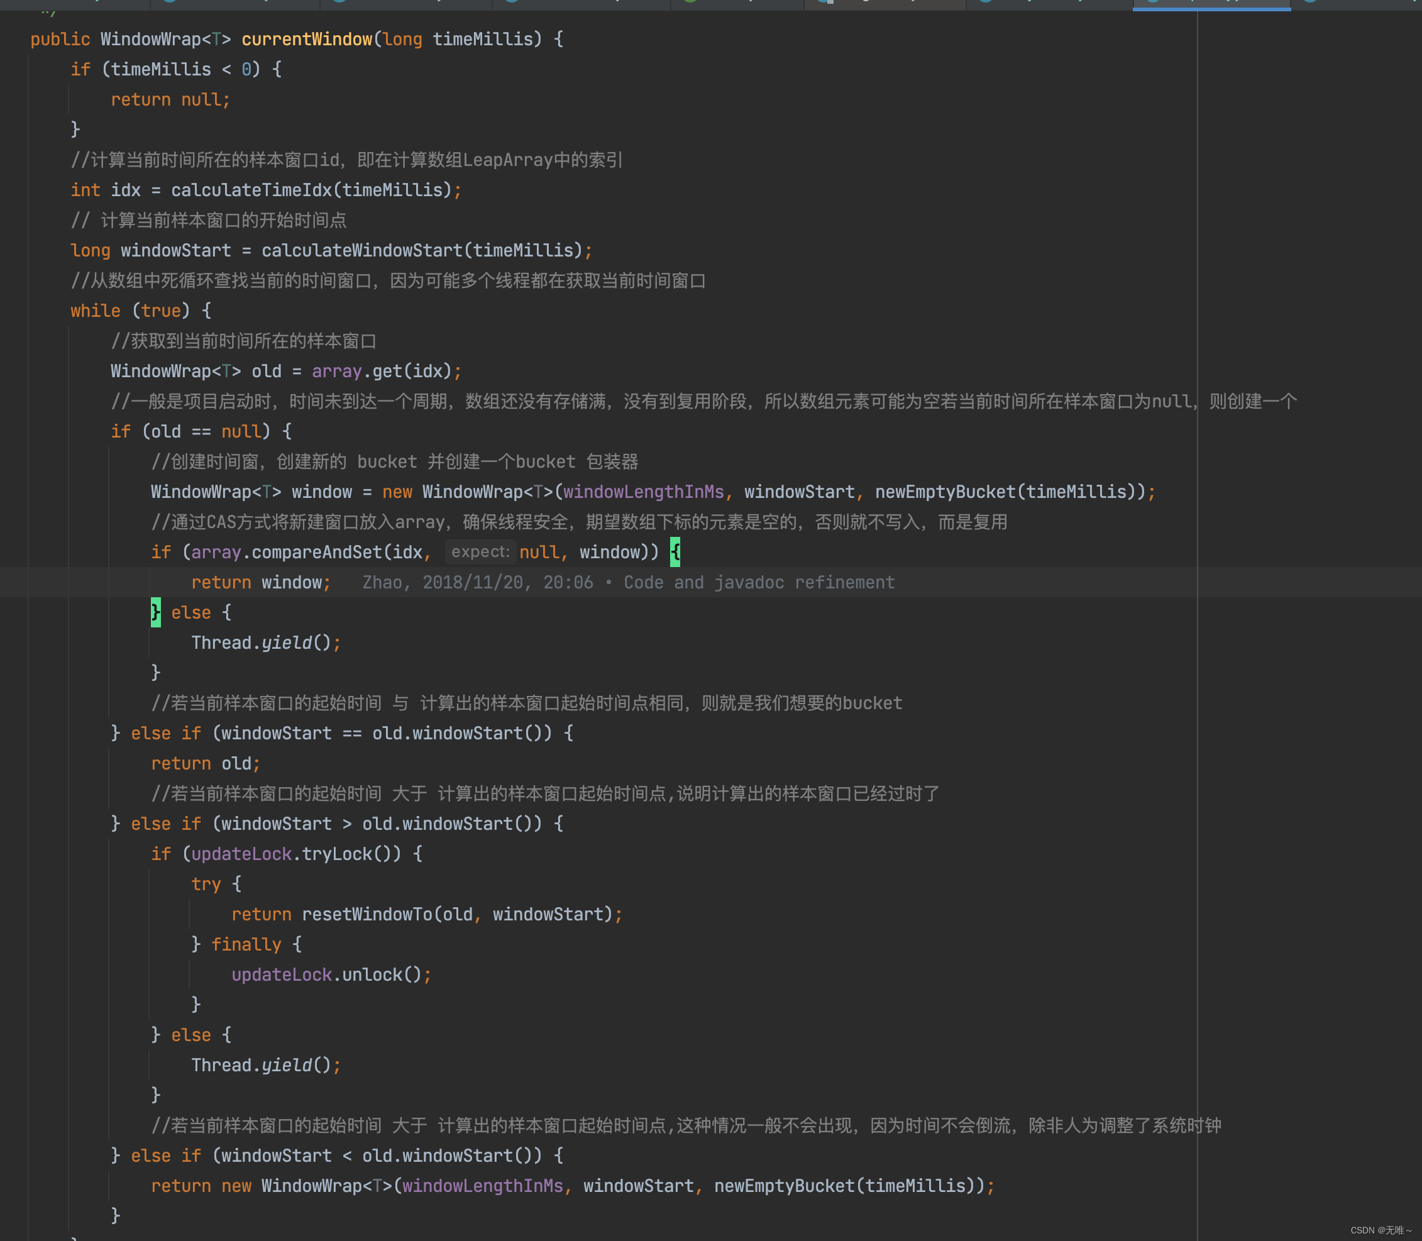Click the comment mentioning CAS
This screenshot has width=1422, height=1241.
coord(579,522)
